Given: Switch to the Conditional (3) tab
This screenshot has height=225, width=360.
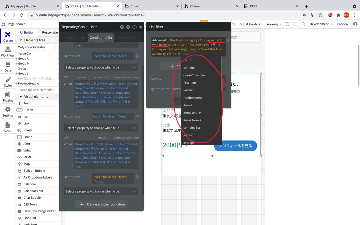Looking at the screenshot, I should (101, 37).
